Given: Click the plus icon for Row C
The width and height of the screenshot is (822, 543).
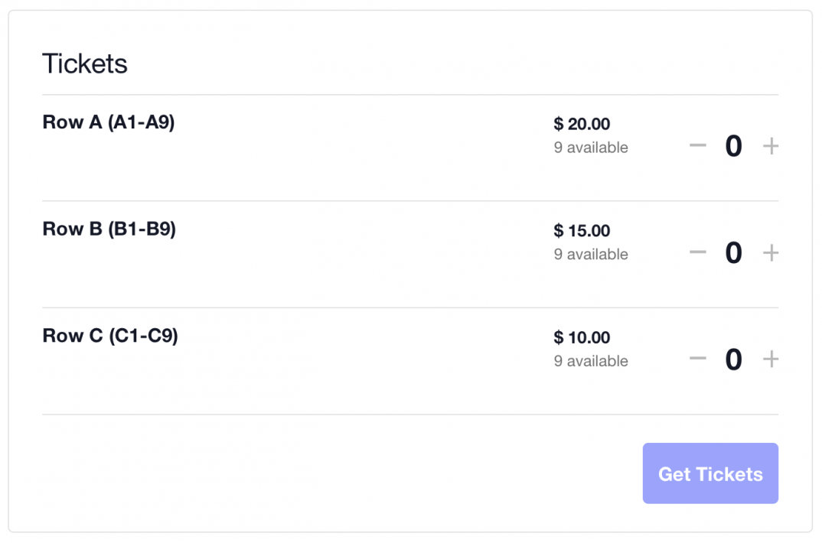Looking at the screenshot, I should (x=771, y=359).
